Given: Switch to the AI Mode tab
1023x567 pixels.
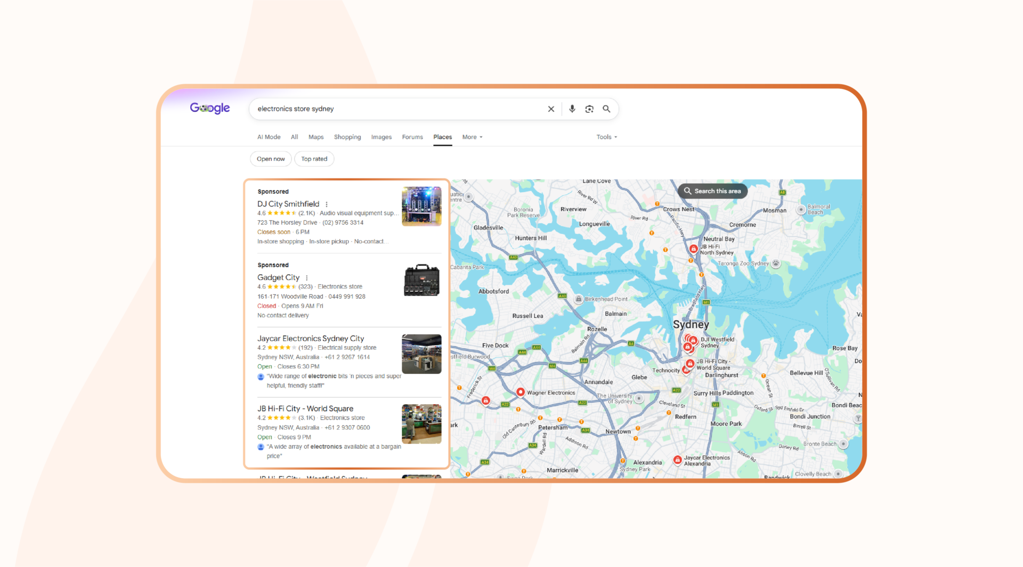Looking at the screenshot, I should pos(269,137).
